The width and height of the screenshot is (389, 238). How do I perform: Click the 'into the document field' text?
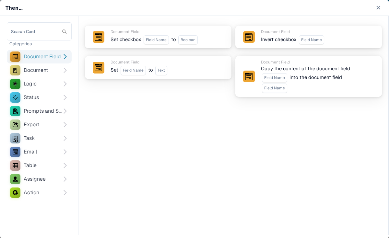pyautogui.click(x=316, y=77)
